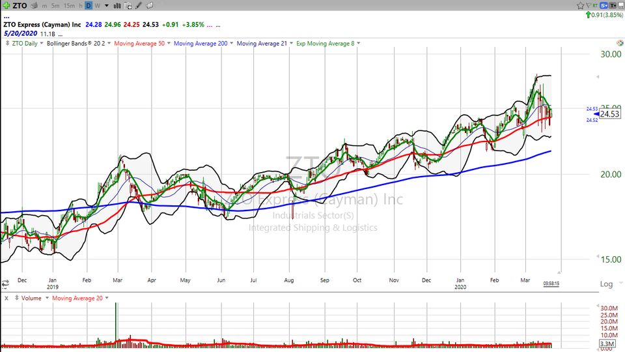Open the ZTO Daily dropdown
The image size is (625, 352).
point(42,43)
